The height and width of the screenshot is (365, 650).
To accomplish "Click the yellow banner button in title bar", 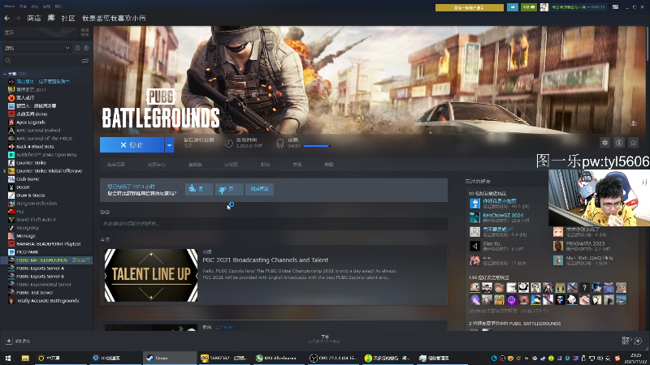I will (470, 7).
